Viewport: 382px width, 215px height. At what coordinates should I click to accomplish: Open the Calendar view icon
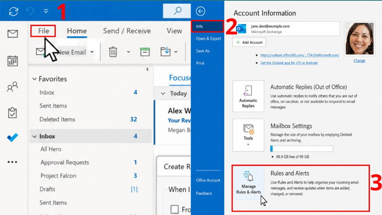[12, 61]
